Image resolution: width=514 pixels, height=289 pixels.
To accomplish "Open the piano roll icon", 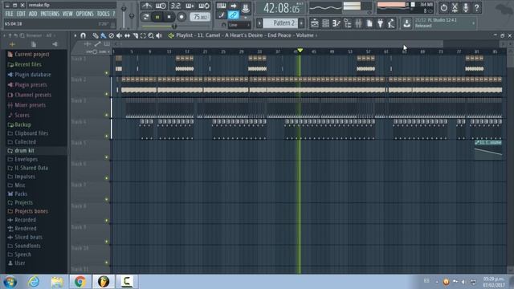I will click(x=337, y=23).
